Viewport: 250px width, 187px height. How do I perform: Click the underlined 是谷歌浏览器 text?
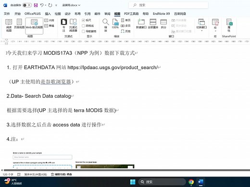pos(56,82)
